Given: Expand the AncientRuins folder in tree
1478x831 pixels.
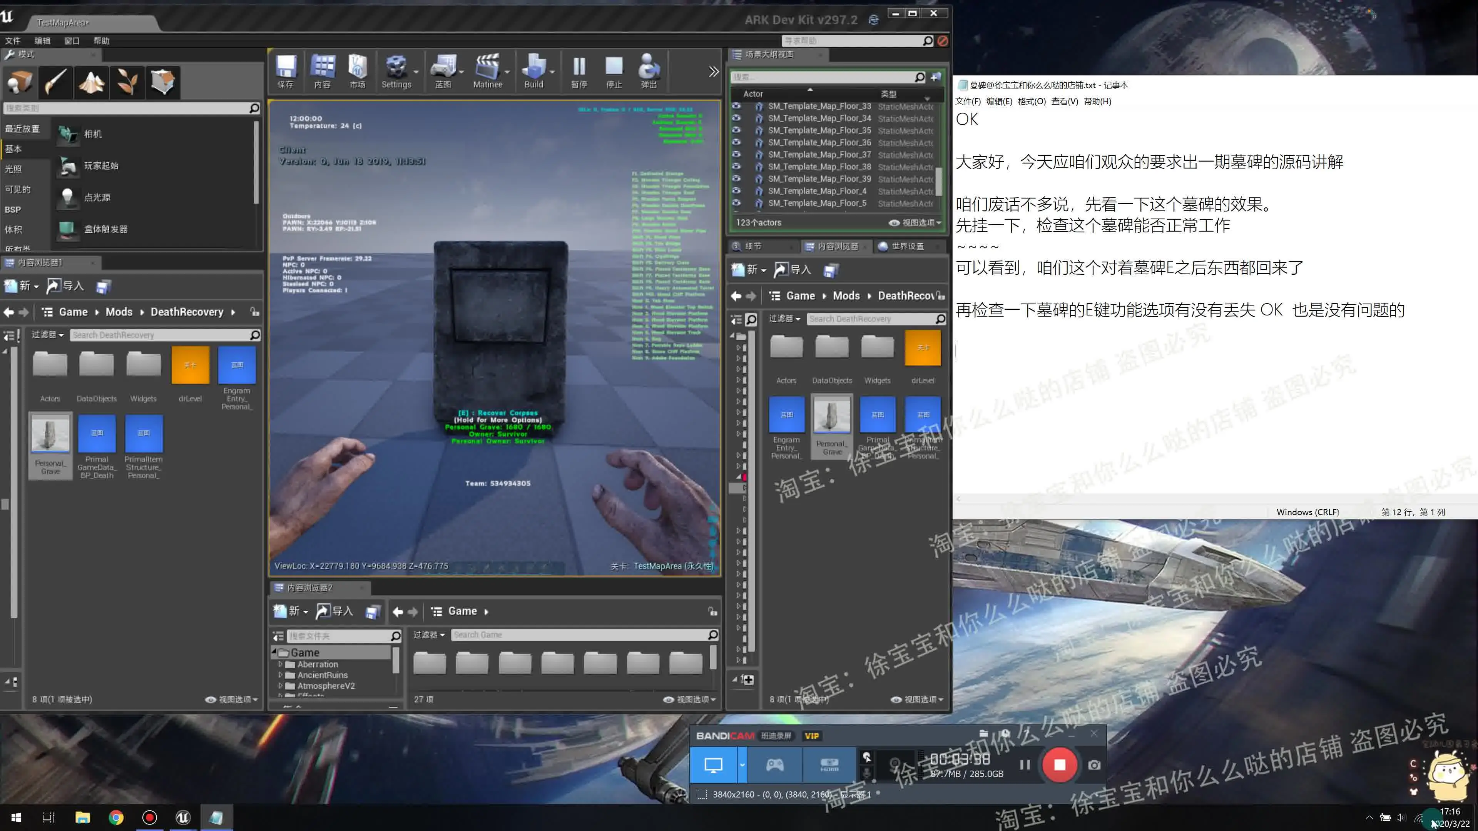Looking at the screenshot, I should (281, 675).
